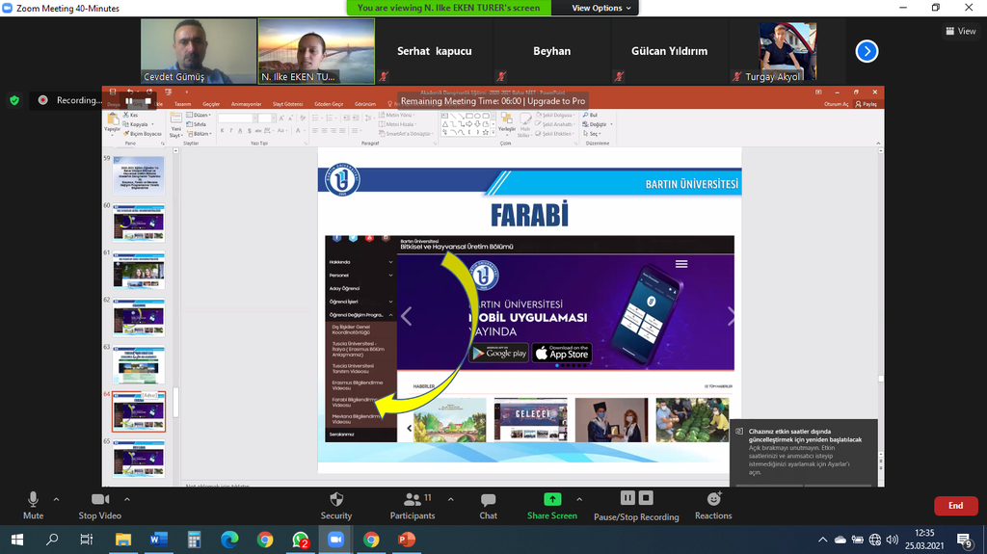Screen dimensions: 987x554
Task: Open the Animasyonlar ribbon tab
Action: pos(246,104)
